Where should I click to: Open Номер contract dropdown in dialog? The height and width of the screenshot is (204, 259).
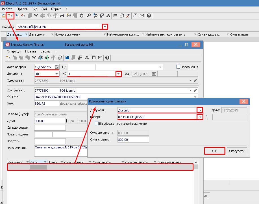(200, 117)
